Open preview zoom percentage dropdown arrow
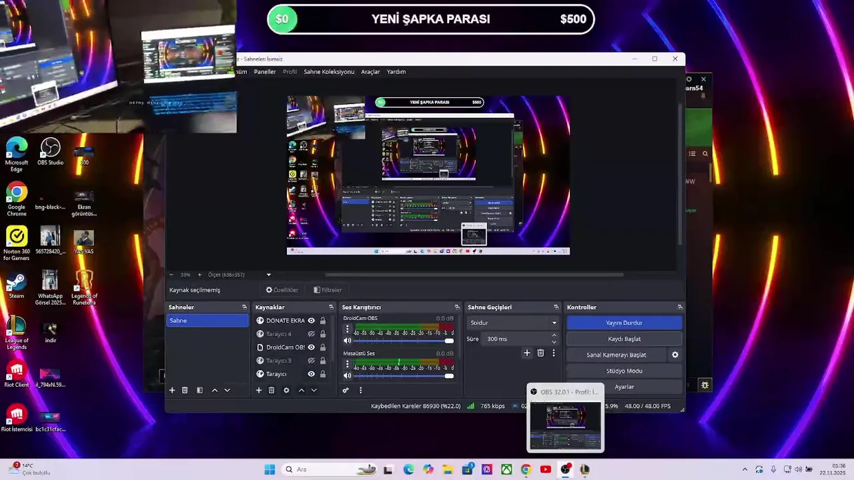Image resolution: width=854 pixels, height=480 pixels. [x=269, y=275]
